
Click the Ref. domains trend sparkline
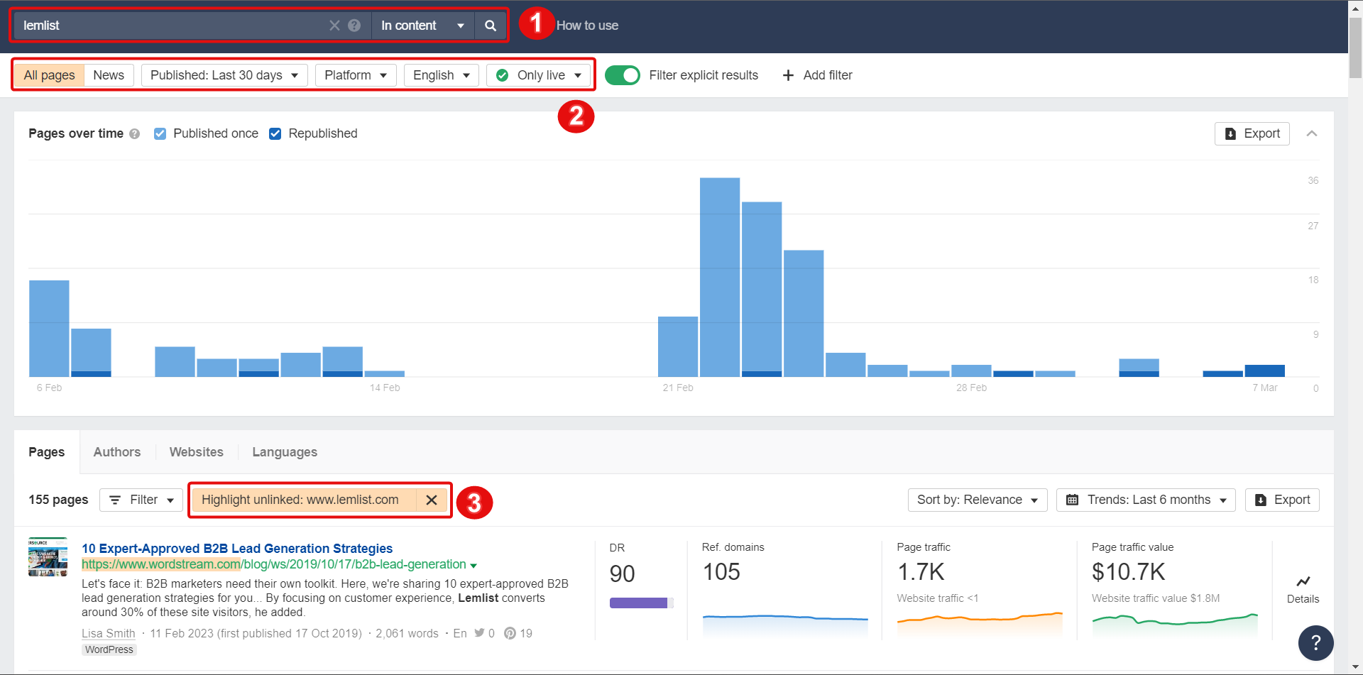[x=784, y=624]
